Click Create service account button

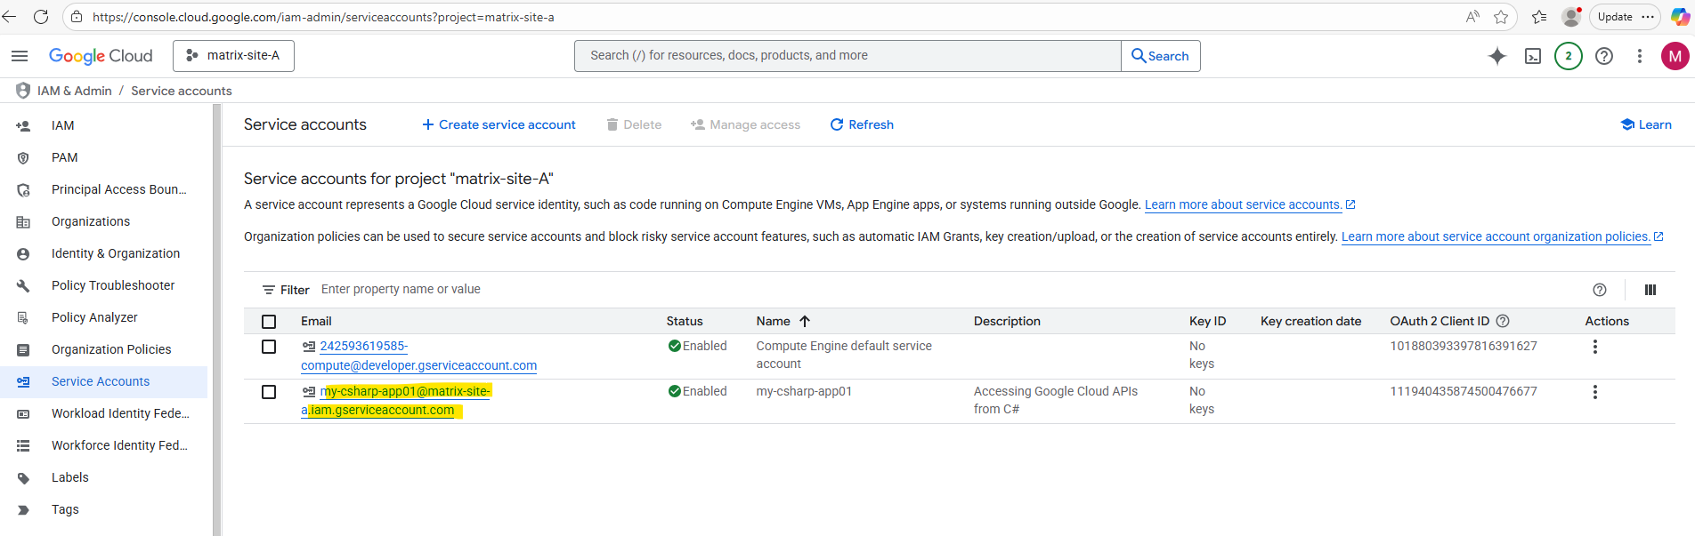499,124
